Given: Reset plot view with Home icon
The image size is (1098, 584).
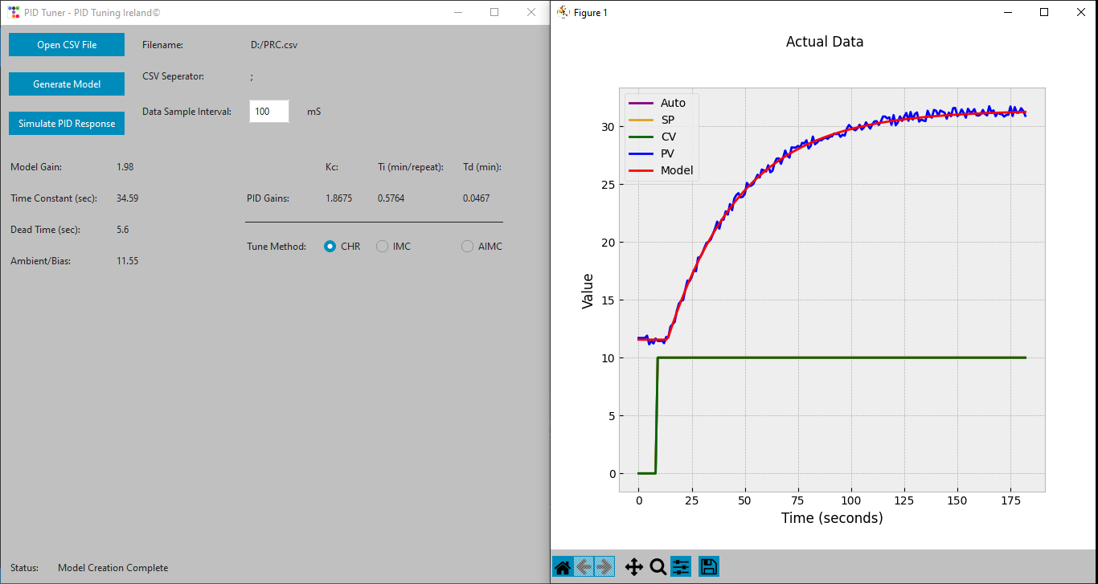Looking at the screenshot, I should point(563,567).
